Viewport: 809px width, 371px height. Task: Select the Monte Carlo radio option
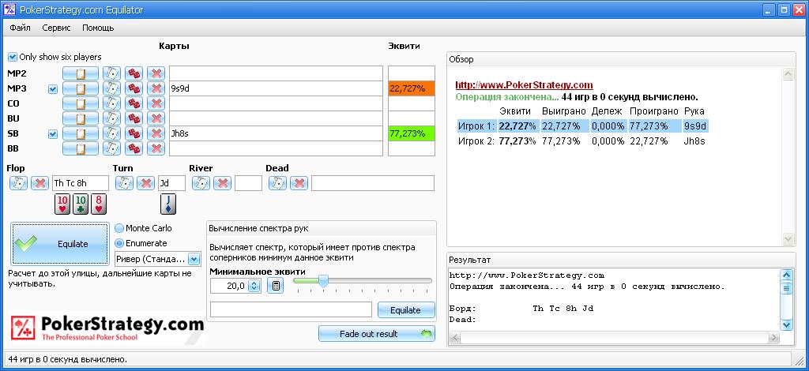point(119,228)
